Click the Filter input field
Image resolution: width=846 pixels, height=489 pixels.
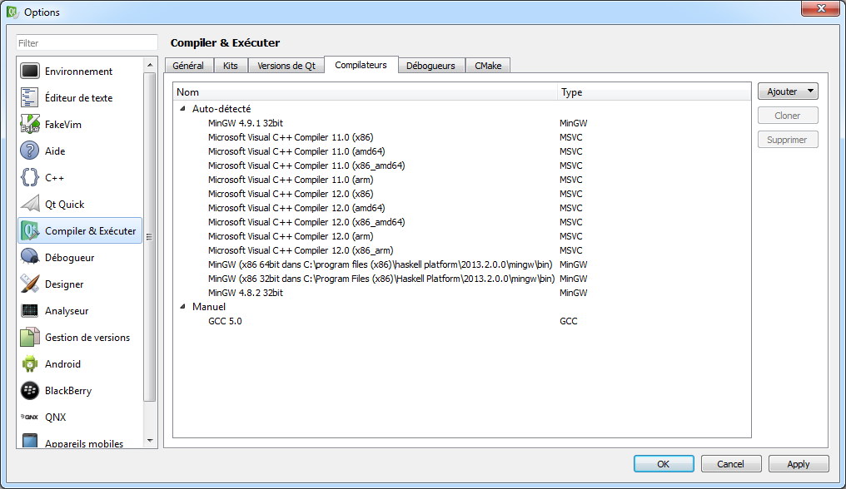(87, 42)
